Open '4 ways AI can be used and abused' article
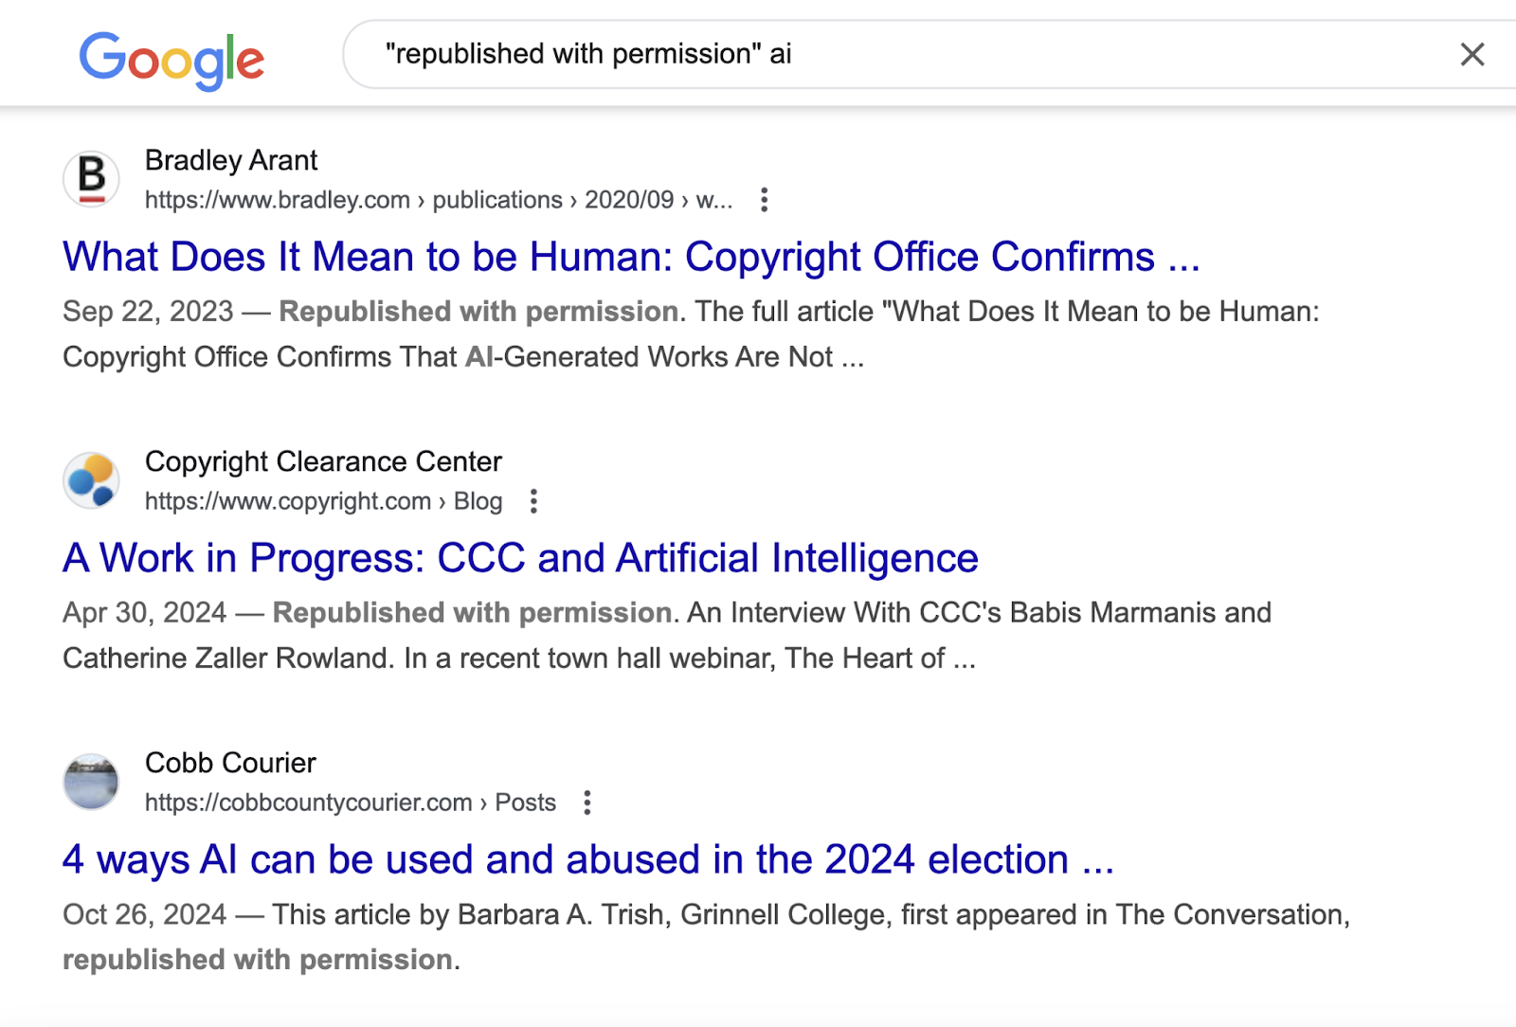Screen dimensions: 1516x1027 [x=587, y=859]
